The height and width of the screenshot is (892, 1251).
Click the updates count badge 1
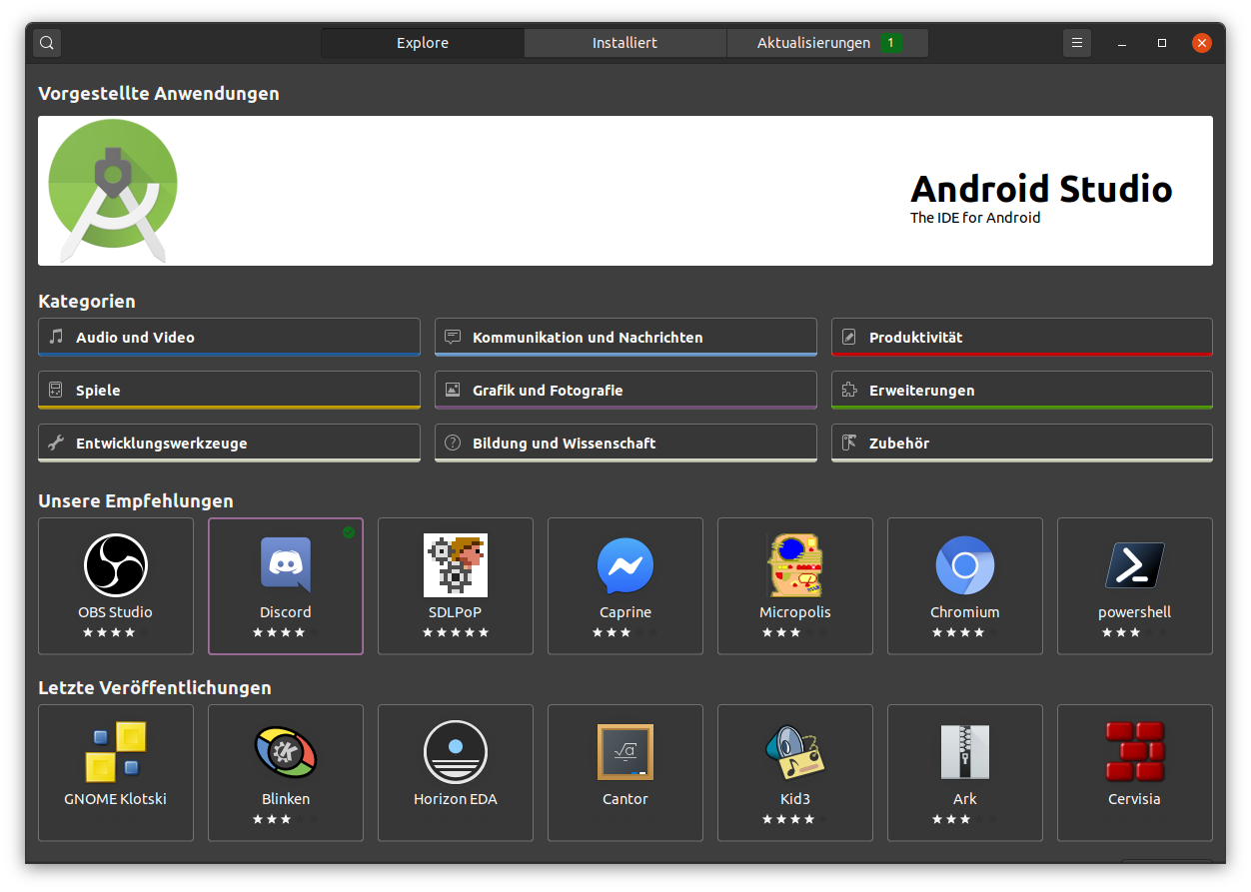891,43
